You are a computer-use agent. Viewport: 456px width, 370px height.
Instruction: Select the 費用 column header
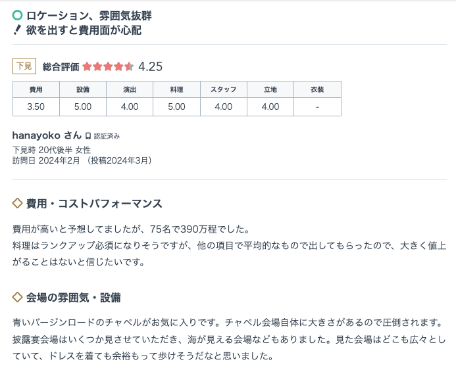click(36, 89)
